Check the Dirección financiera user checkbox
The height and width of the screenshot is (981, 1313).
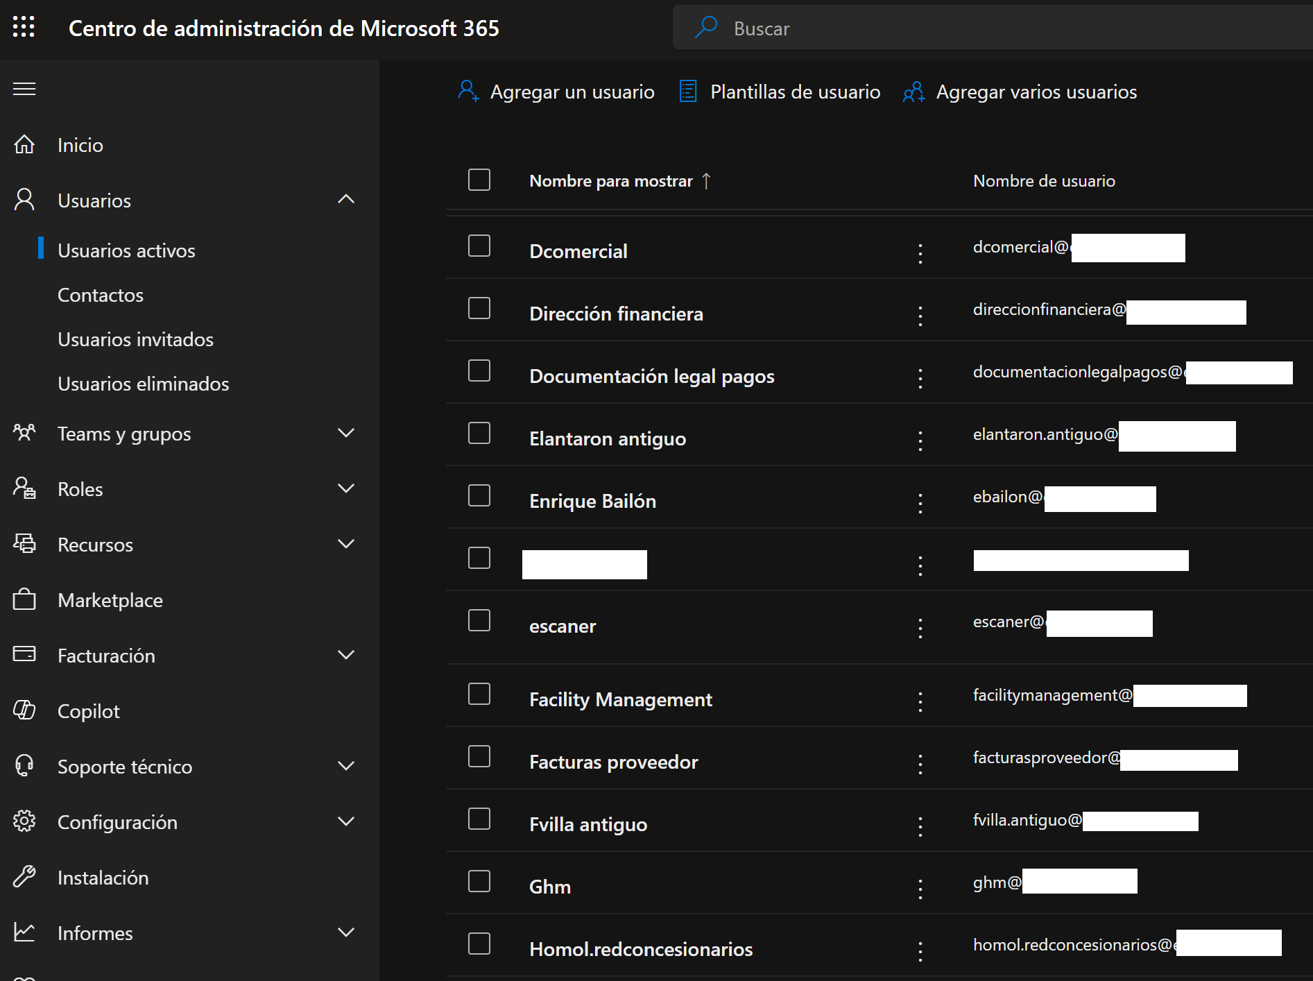[x=479, y=308]
